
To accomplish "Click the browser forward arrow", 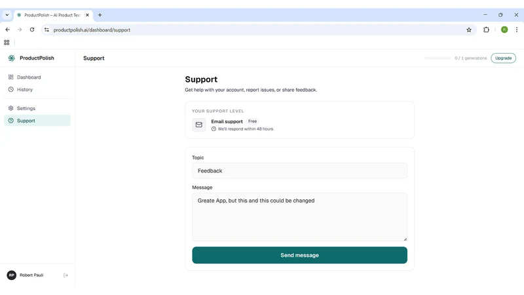I will pos(20,29).
